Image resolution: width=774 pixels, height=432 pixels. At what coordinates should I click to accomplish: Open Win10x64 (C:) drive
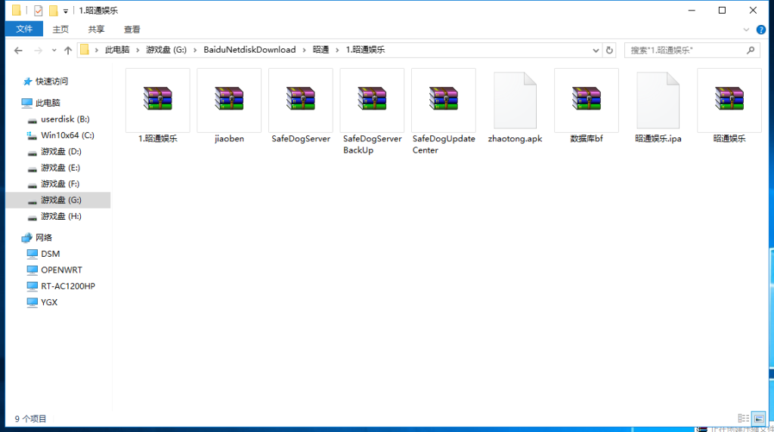(x=67, y=135)
